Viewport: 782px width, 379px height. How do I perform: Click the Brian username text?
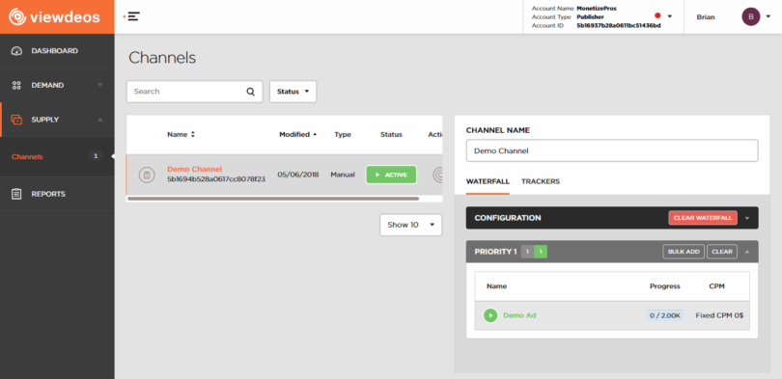pyautogui.click(x=705, y=17)
